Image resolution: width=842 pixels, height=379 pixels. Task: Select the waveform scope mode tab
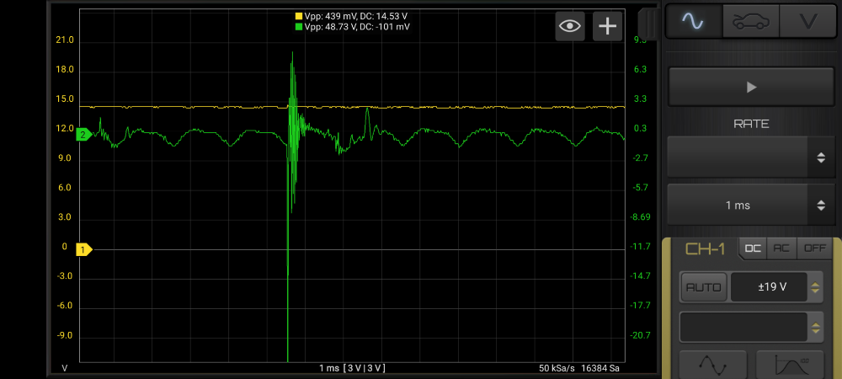695,21
